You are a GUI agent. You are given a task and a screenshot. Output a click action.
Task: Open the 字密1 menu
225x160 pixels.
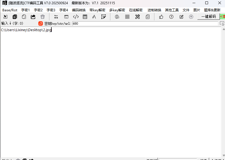click(25, 10)
